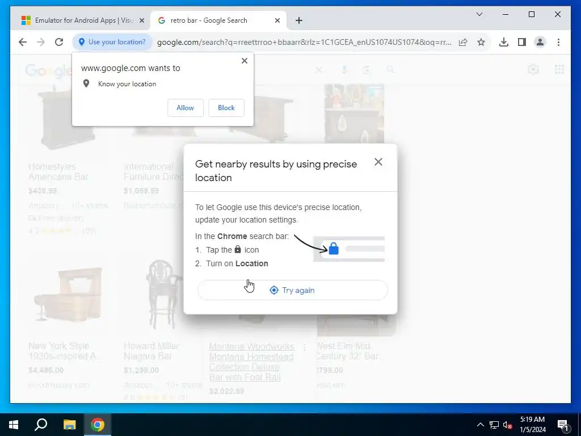The image size is (581, 436).
Task: Expand the tab search chevron
Action: click(479, 14)
